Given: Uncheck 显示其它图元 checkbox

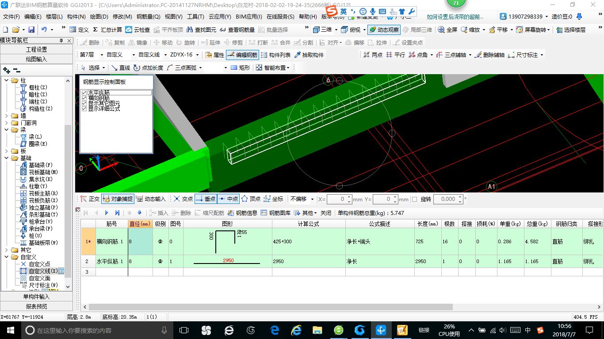Looking at the screenshot, I should point(84,103).
